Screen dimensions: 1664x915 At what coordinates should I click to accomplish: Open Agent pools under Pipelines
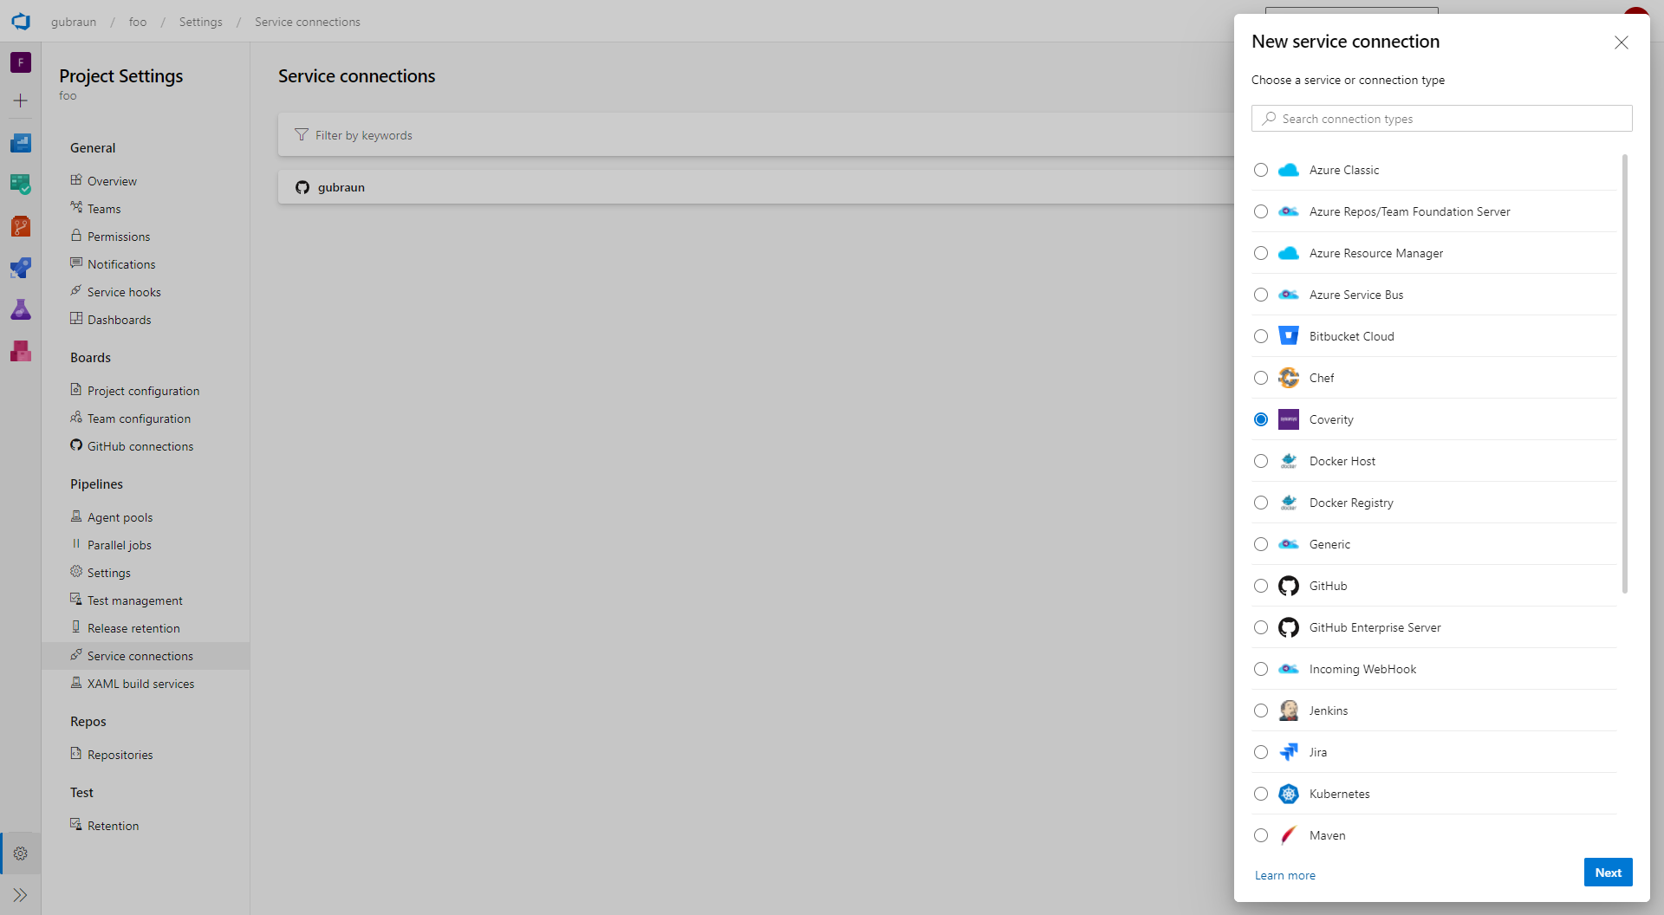point(120,517)
